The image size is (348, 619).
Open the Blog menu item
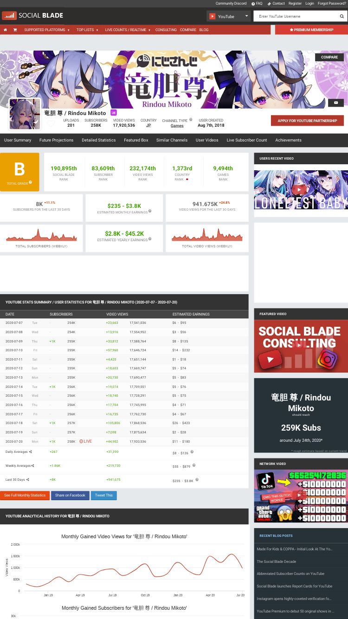[204, 30]
